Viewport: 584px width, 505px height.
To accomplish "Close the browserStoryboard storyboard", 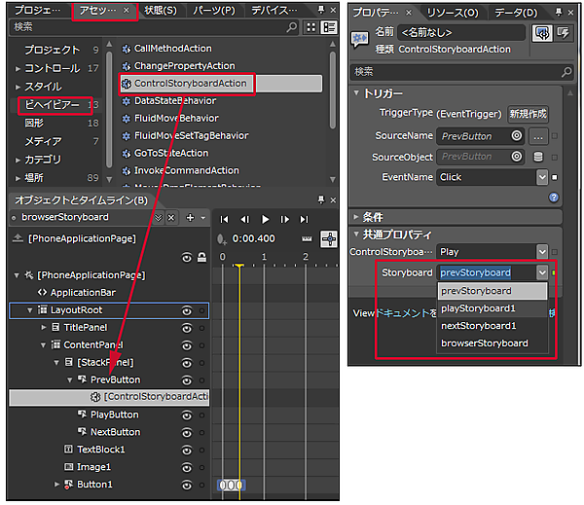I will click(x=171, y=217).
